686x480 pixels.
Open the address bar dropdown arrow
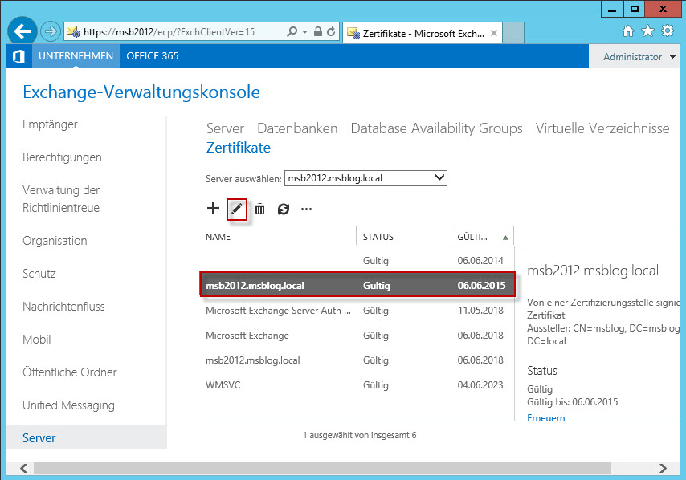305,32
